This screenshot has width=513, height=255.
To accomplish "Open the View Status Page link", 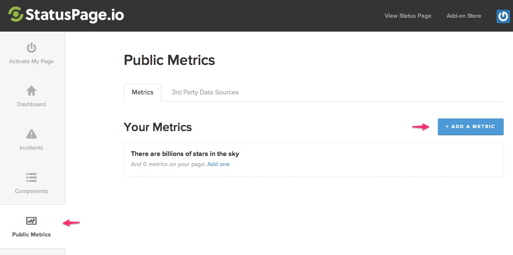I will click(408, 16).
